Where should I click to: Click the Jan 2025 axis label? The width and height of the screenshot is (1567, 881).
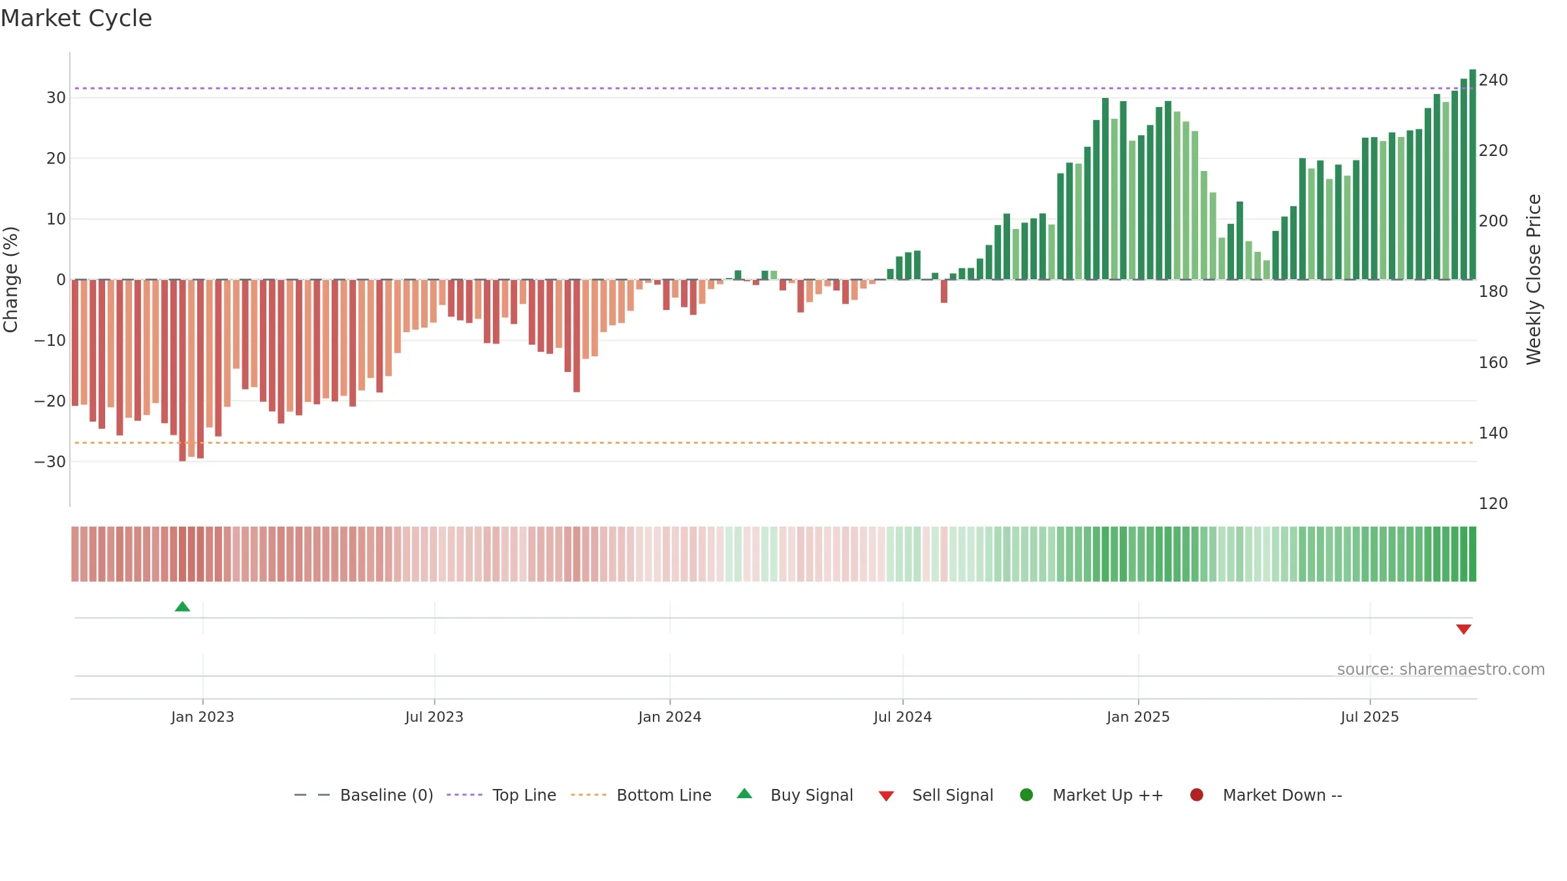[1138, 717]
